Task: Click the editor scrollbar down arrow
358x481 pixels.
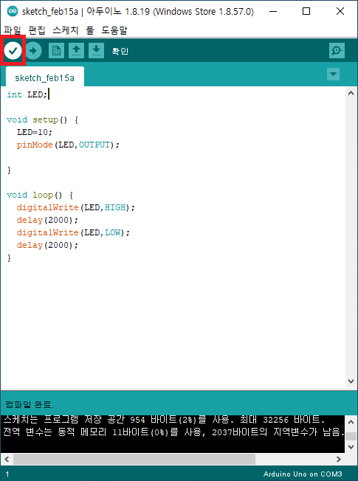Action: click(x=351, y=381)
